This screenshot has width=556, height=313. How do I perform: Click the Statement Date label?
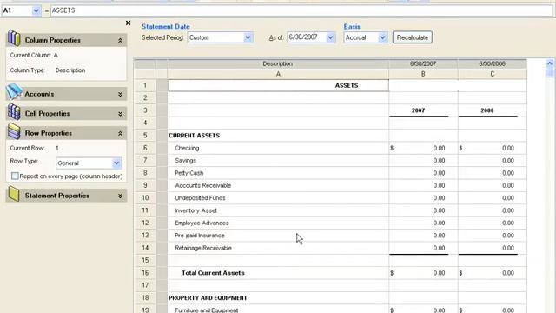pyautogui.click(x=166, y=27)
